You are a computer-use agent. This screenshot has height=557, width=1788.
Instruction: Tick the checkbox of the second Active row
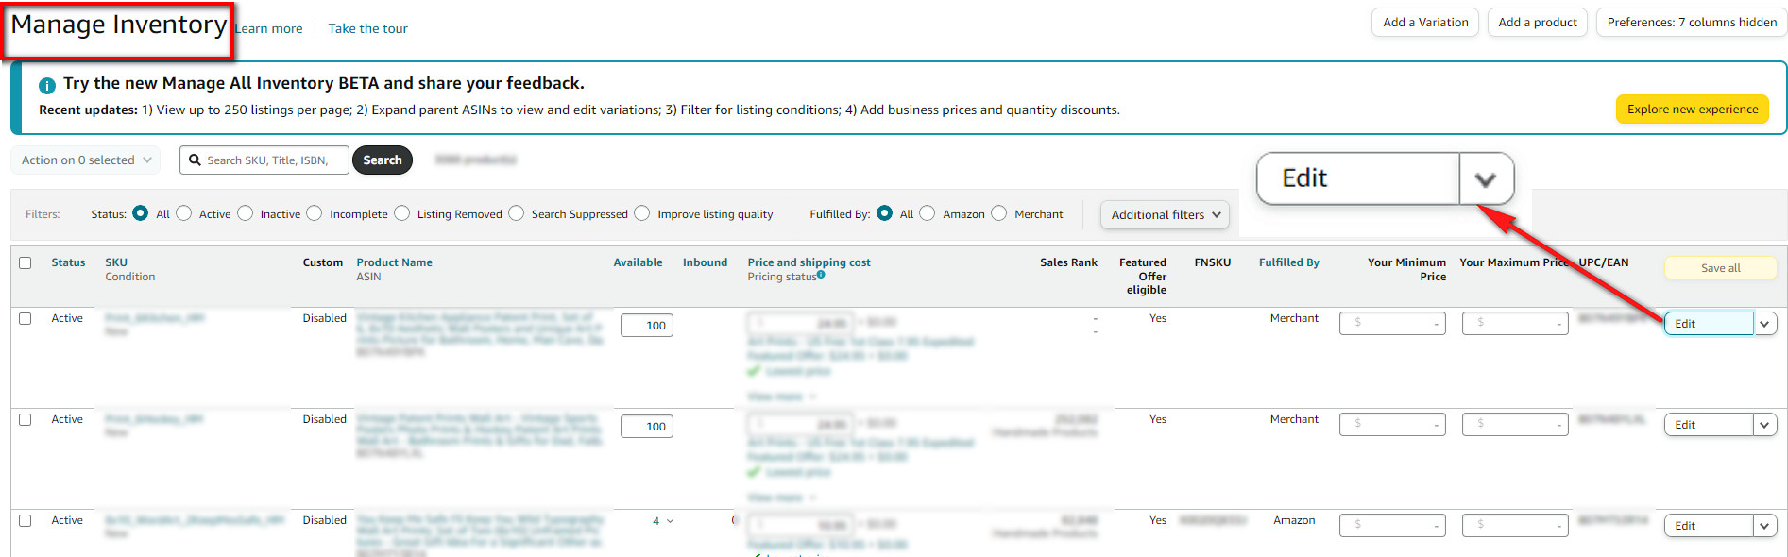tap(26, 419)
